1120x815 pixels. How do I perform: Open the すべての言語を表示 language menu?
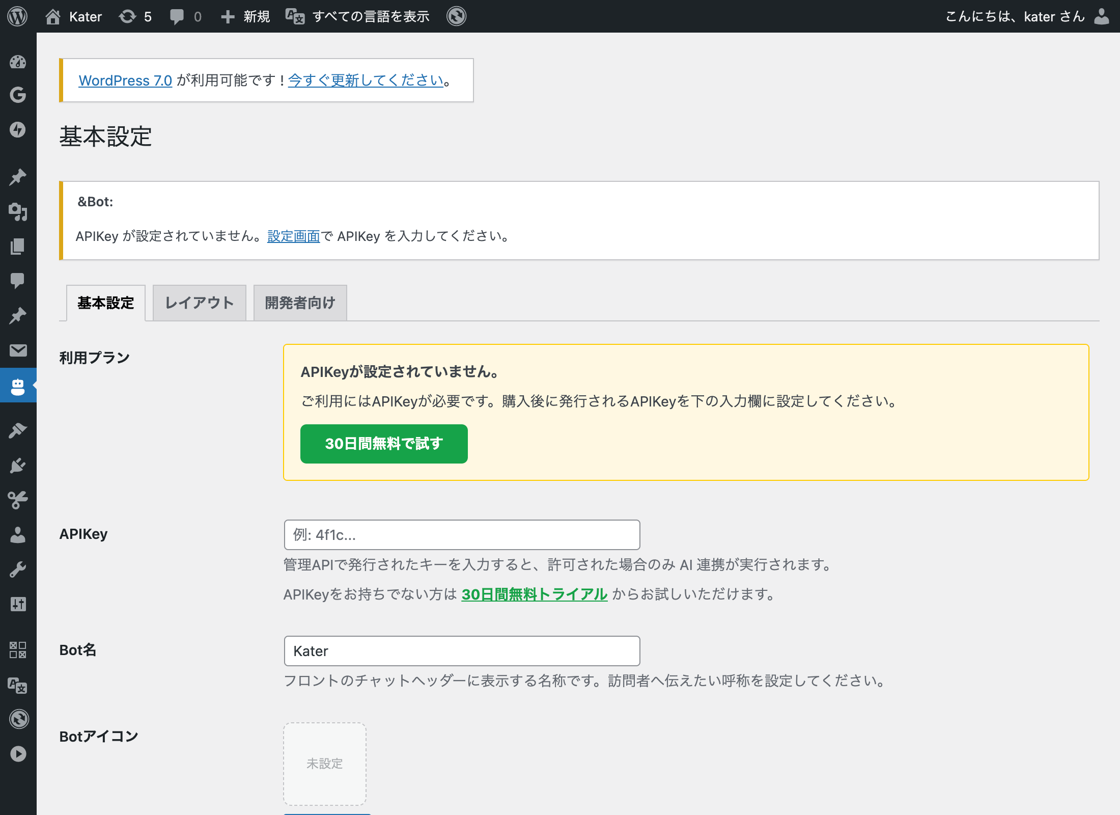tap(357, 17)
